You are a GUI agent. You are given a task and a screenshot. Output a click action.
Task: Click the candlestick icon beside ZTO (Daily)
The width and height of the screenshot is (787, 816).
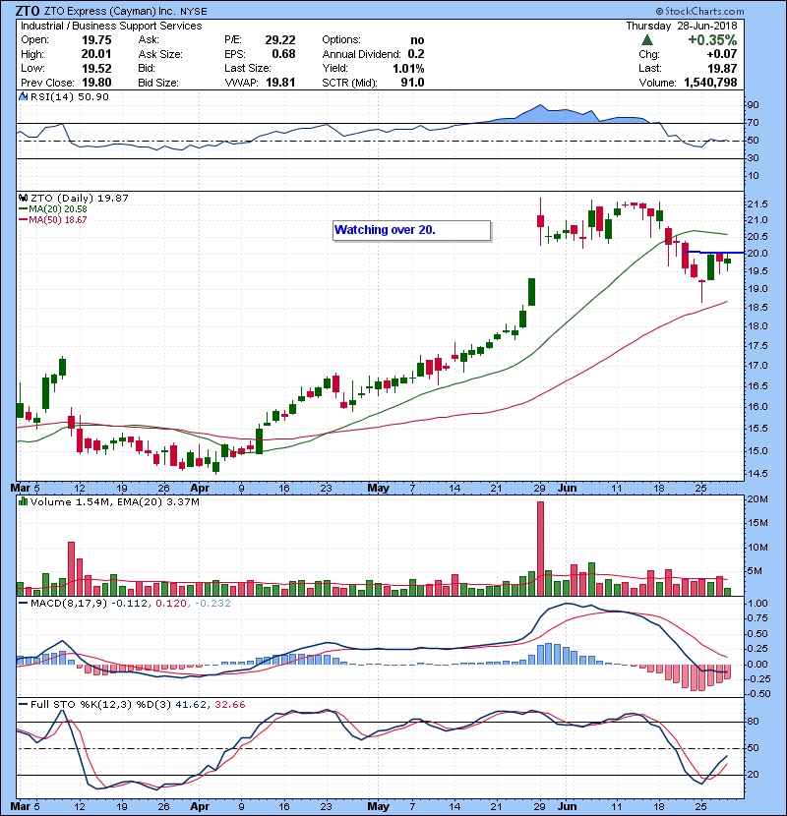(x=22, y=198)
